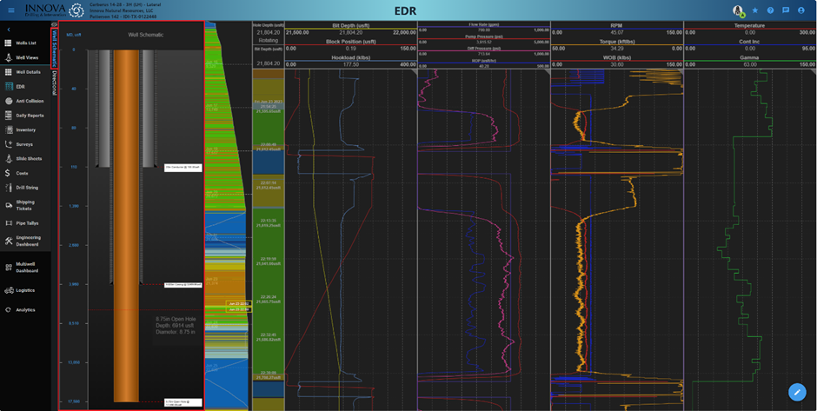The height and width of the screenshot is (411, 817).
Task: Click the favorites star icon
Action: pyautogui.click(x=754, y=10)
